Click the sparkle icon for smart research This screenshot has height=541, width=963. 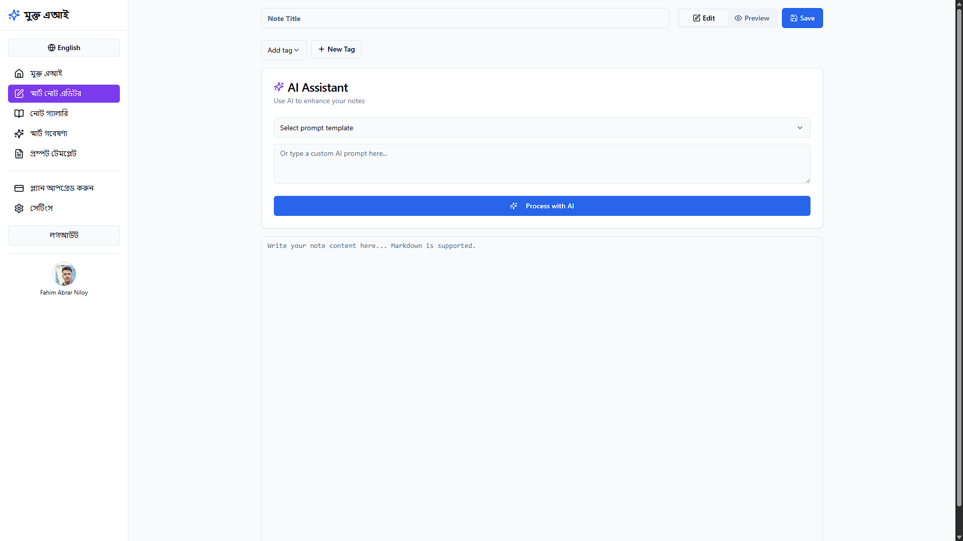(x=19, y=134)
